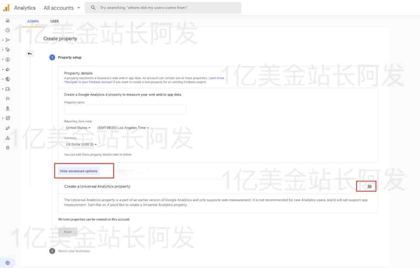Expand the Engagement sidebar arrow

(x=3, y=50)
